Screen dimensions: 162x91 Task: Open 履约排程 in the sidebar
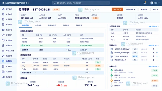(x=8, y=9)
